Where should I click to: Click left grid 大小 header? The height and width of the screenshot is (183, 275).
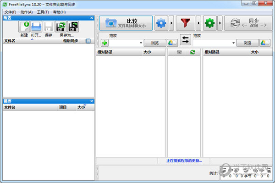[x=153, y=52]
